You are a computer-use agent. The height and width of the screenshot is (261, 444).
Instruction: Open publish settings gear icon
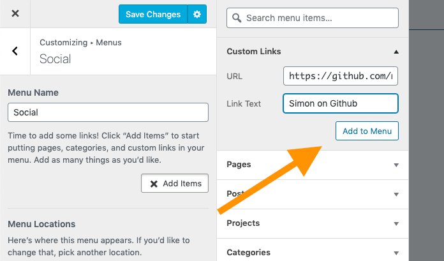coord(197,14)
